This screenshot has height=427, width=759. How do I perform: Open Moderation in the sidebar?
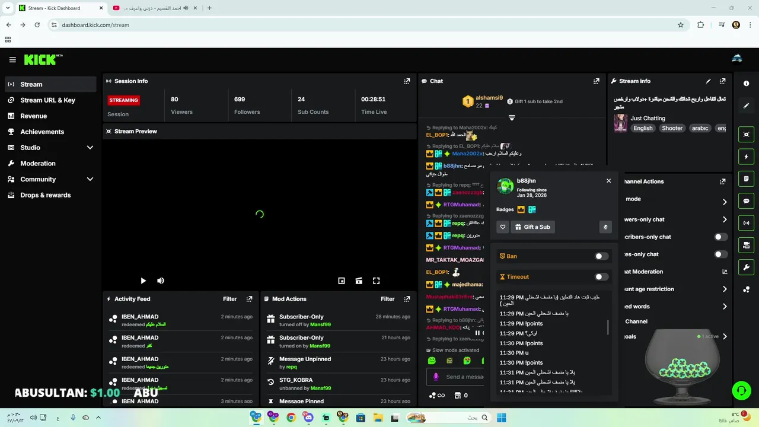50,163
